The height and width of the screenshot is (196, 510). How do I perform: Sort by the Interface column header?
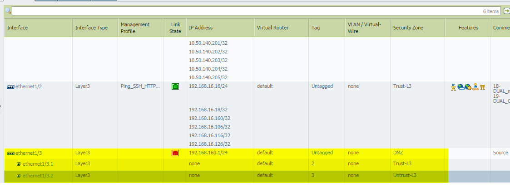click(x=39, y=28)
